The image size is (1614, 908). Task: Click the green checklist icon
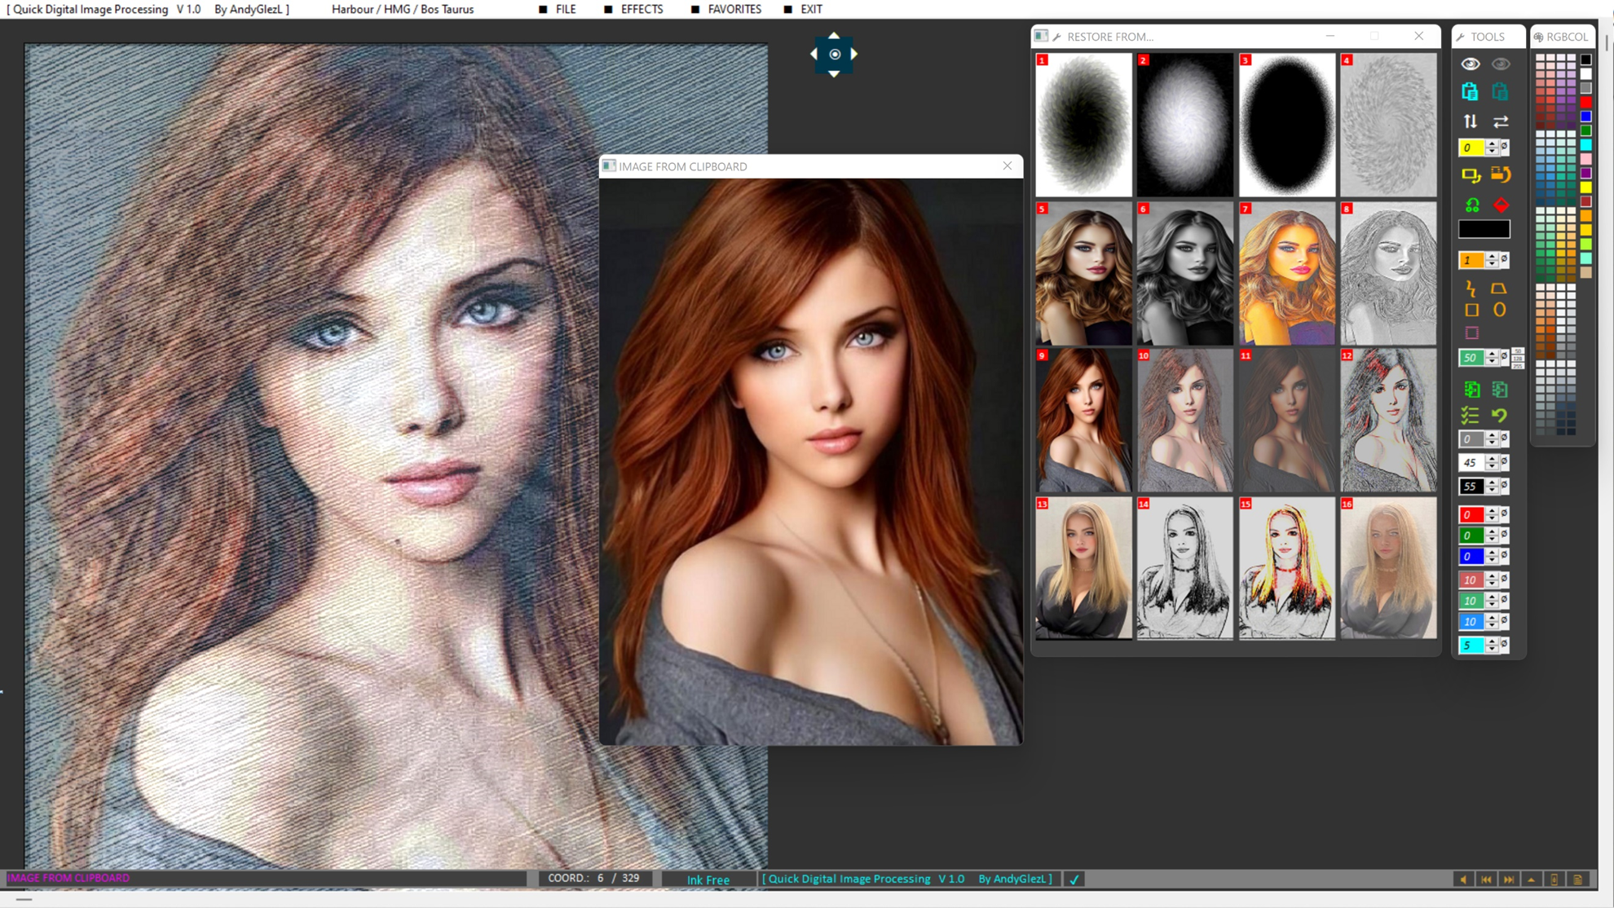coord(1470,416)
